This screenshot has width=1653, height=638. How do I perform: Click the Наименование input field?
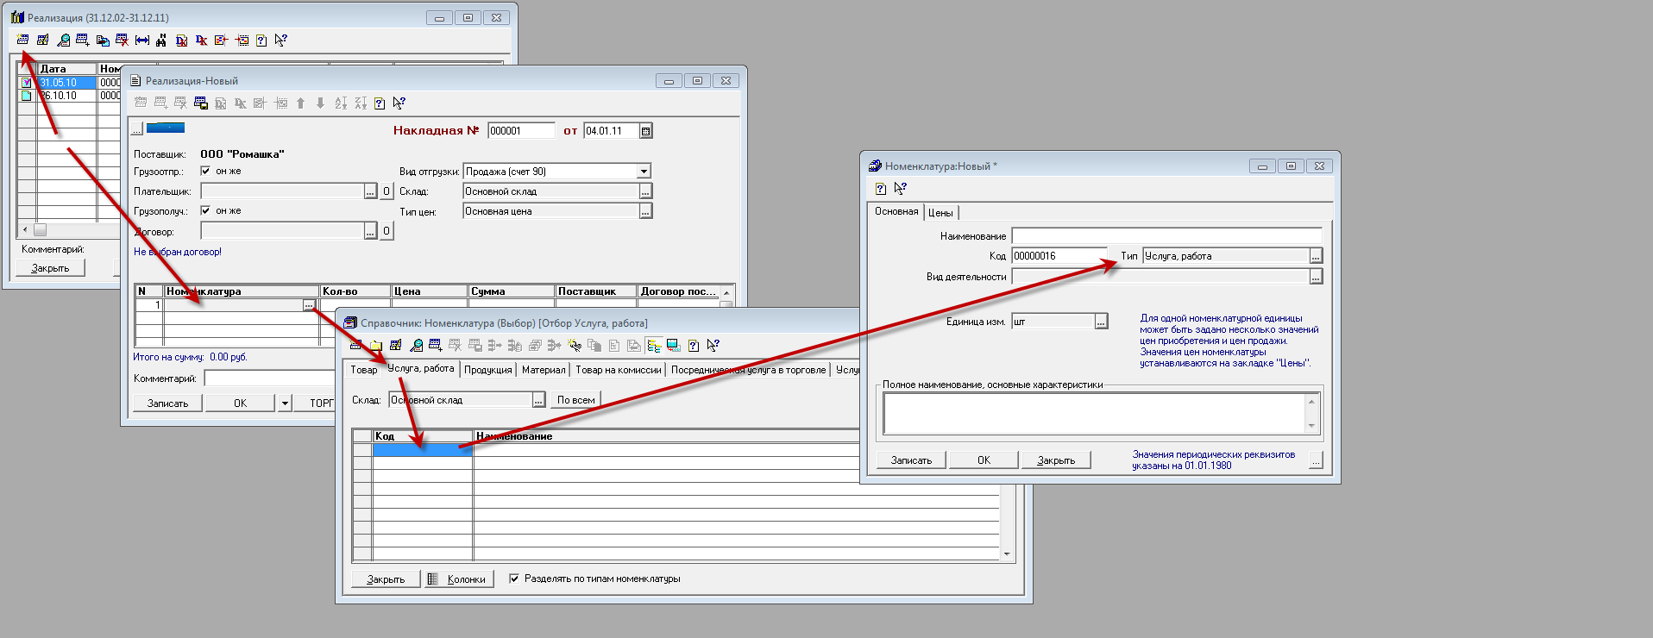(1166, 236)
